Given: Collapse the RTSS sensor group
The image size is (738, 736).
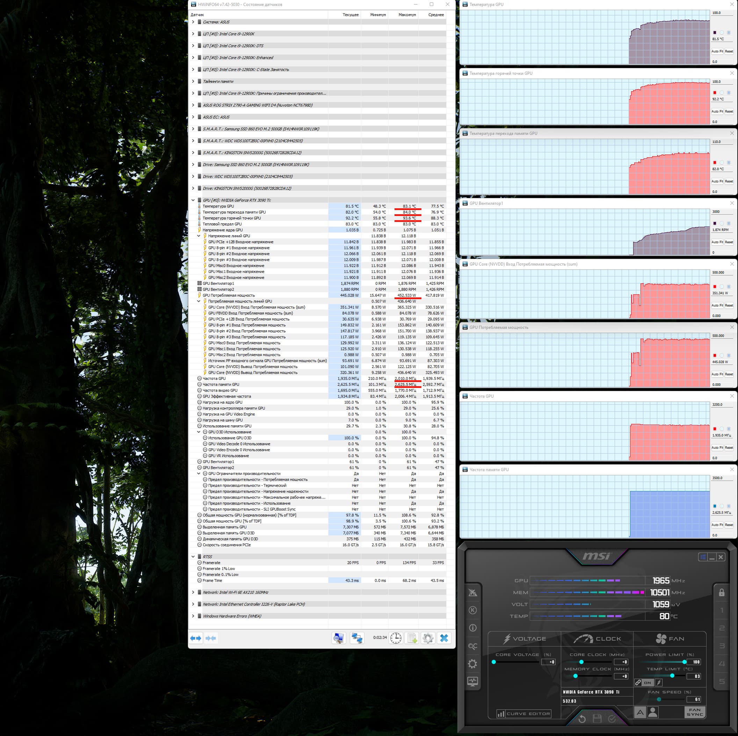Looking at the screenshot, I should (x=193, y=556).
